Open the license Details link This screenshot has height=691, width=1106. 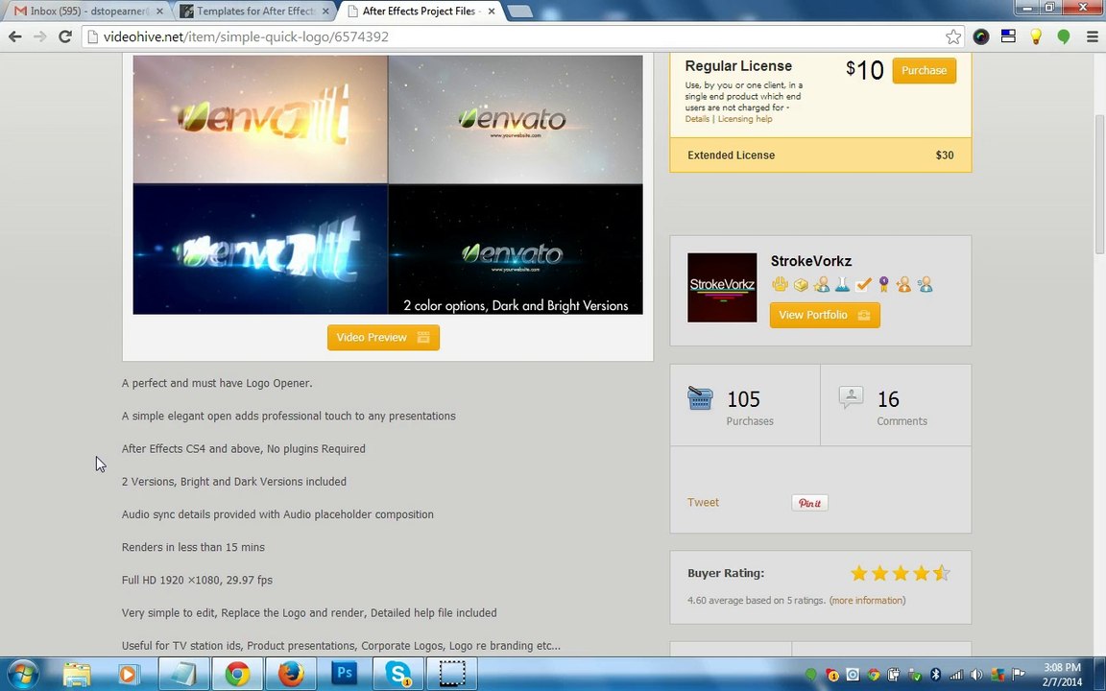click(x=697, y=118)
